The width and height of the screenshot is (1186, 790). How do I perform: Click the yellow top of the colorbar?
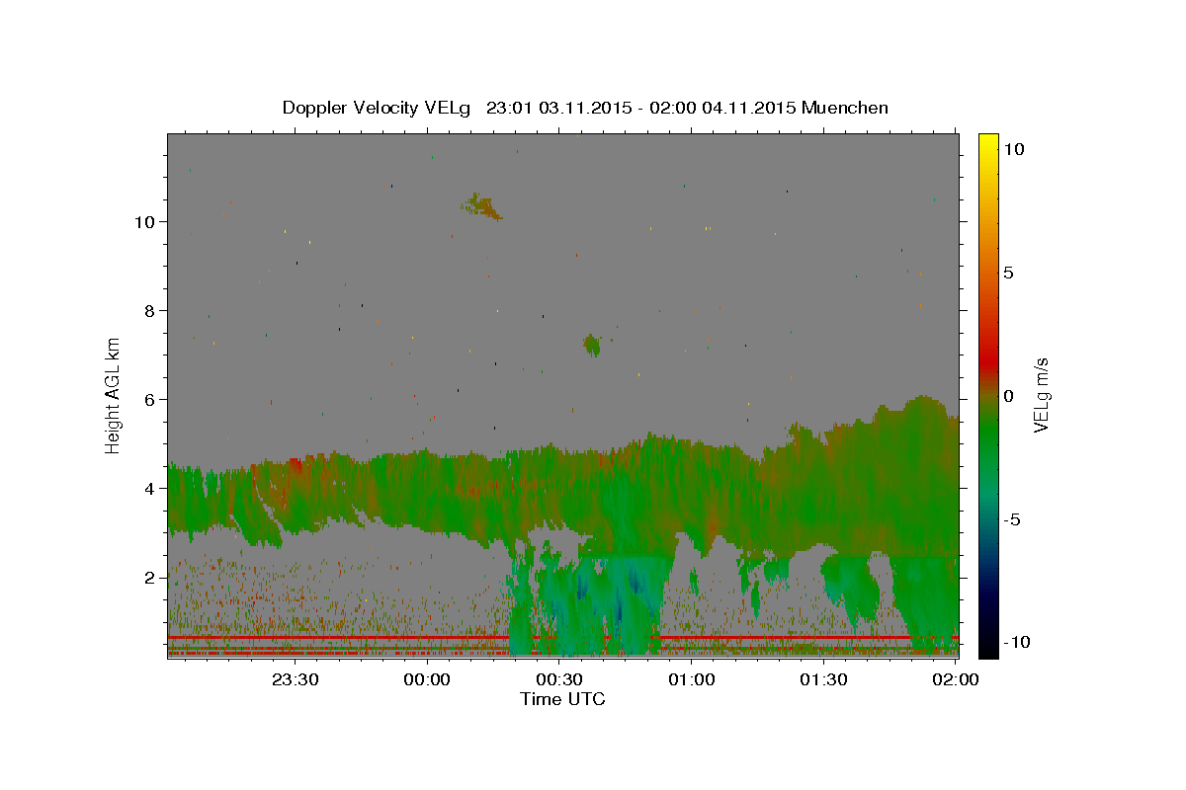[x=988, y=143]
